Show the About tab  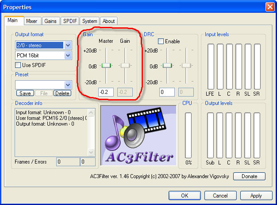tap(109, 21)
